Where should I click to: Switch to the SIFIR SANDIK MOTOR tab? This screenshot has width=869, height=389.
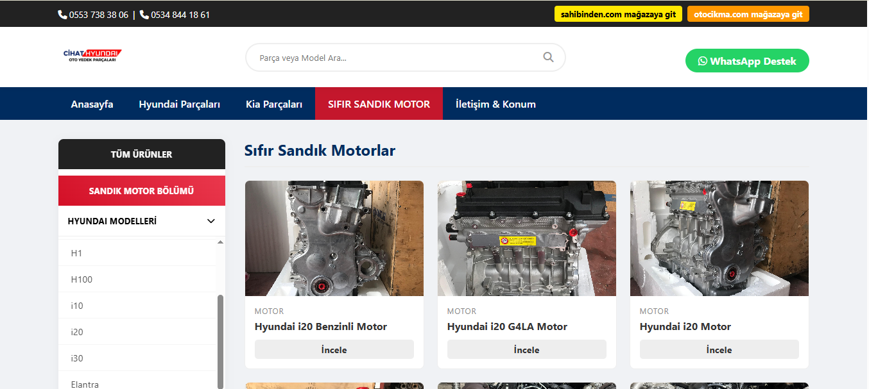379,103
